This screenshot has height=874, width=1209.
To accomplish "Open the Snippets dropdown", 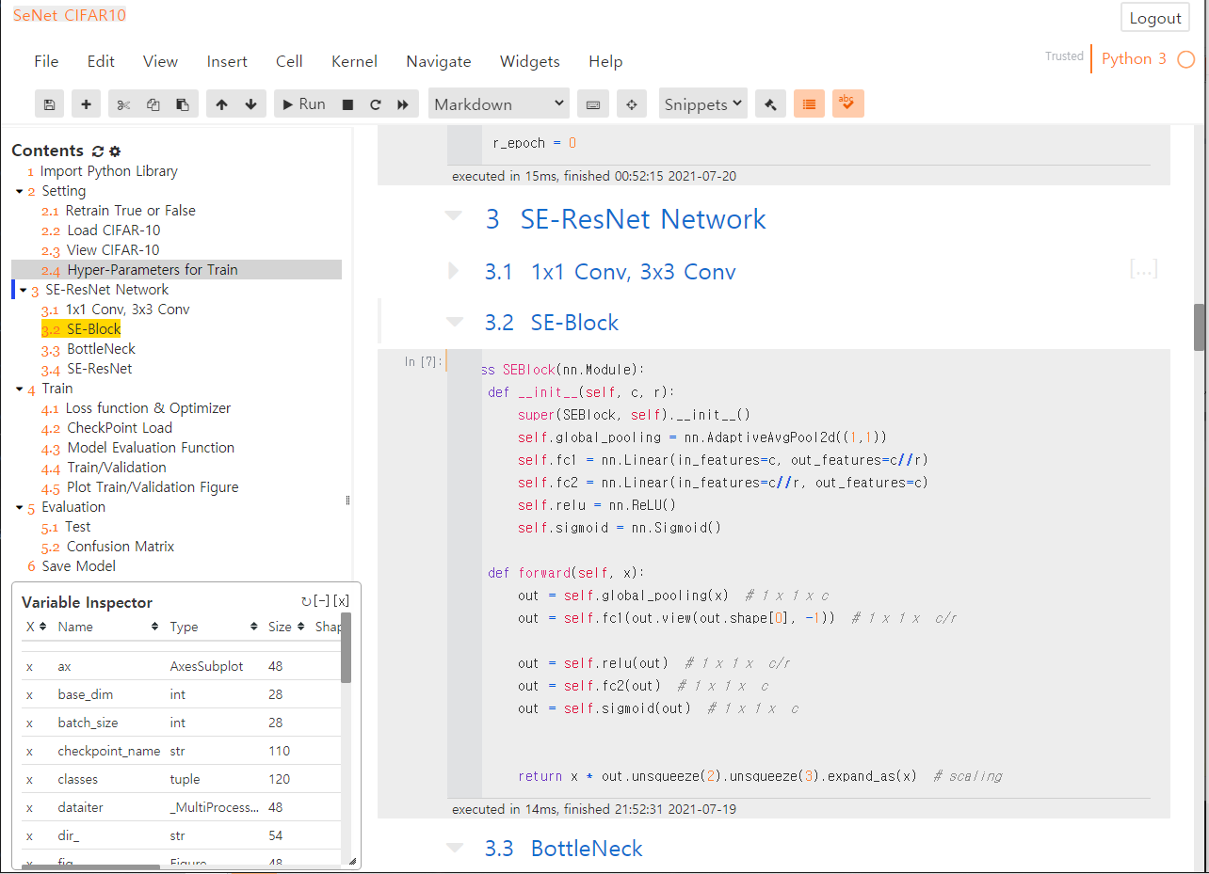I will coord(703,104).
